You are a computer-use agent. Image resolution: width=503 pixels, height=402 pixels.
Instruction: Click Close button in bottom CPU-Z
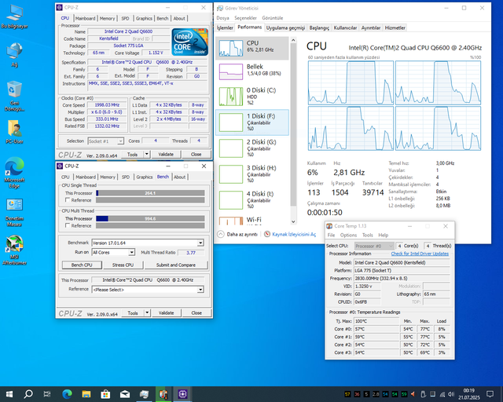point(196,312)
